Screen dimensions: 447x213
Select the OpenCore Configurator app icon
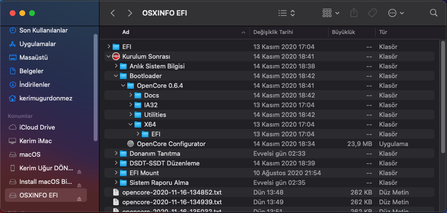pyautogui.click(x=130, y=144)
